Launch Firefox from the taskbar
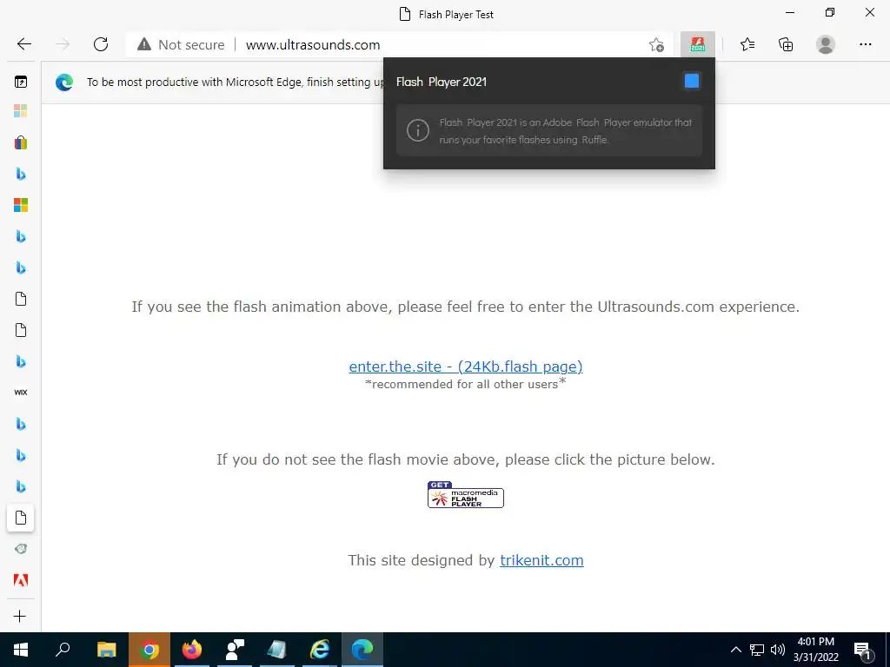The image size is (890, 667). [x=192, y=650]
